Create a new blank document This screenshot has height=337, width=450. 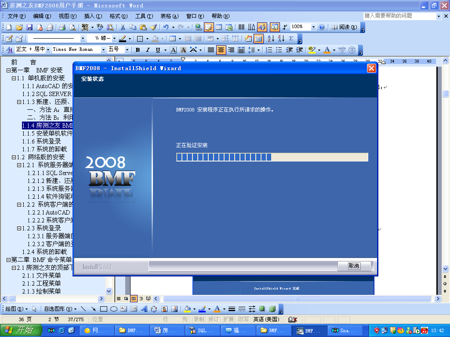[9, 27]
